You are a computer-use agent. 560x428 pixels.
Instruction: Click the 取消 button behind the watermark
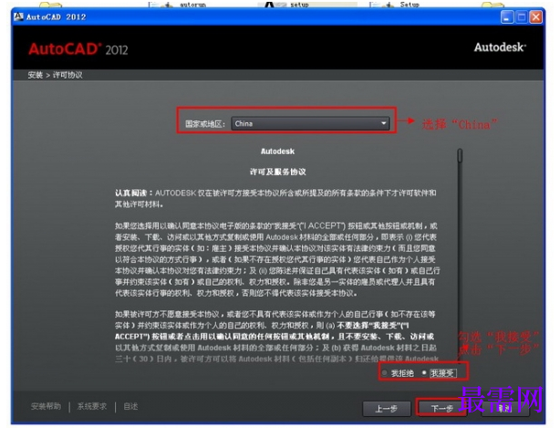pos(505,408)
